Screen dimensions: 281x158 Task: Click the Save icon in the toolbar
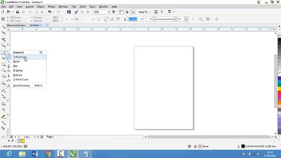[18, 12]
